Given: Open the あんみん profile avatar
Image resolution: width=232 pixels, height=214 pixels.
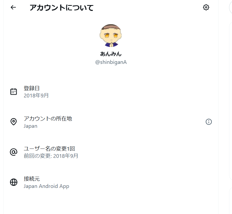Looking at the screenshot, I should (111, 35).
